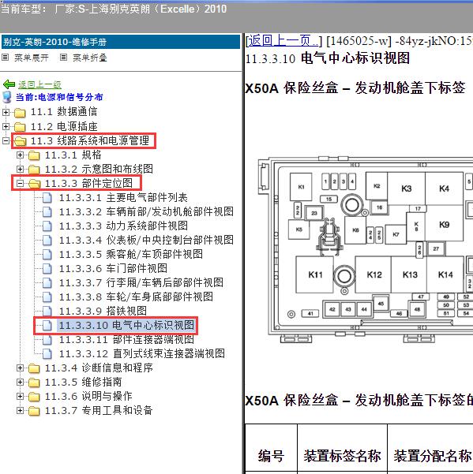Click page icon of 11.3.3.1 主要电气部件列表
The image size is (473, 474).
[47, 198]
